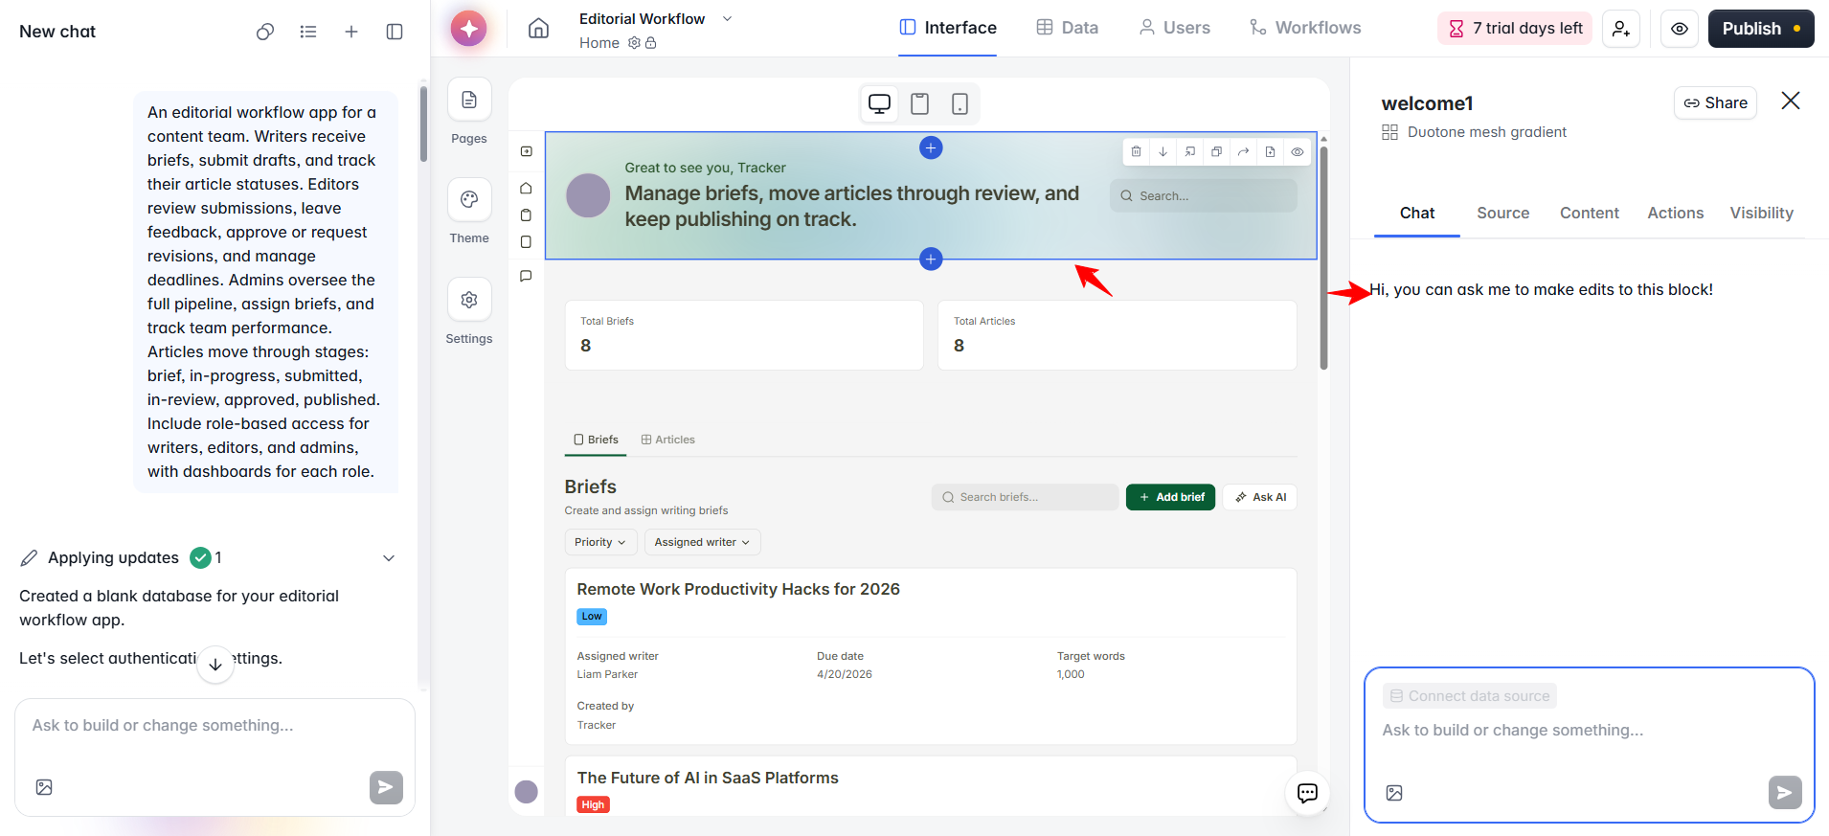Attach an image in the welcome1 chat box
1829x836 pixels.
pos(1394,793)
